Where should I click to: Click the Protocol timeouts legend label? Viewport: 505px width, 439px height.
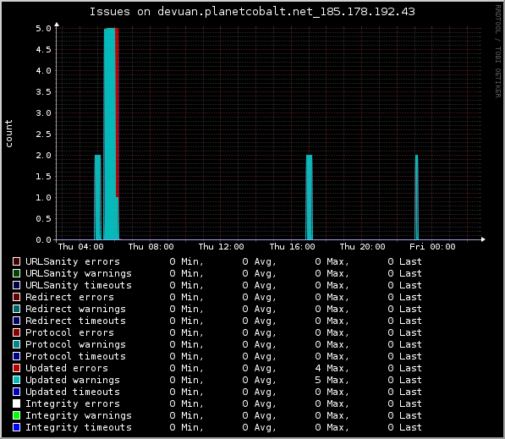pyautogui.click(x=75, y=356)
